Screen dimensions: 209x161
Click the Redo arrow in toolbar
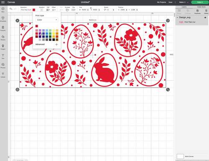click(x=15, y=9)
